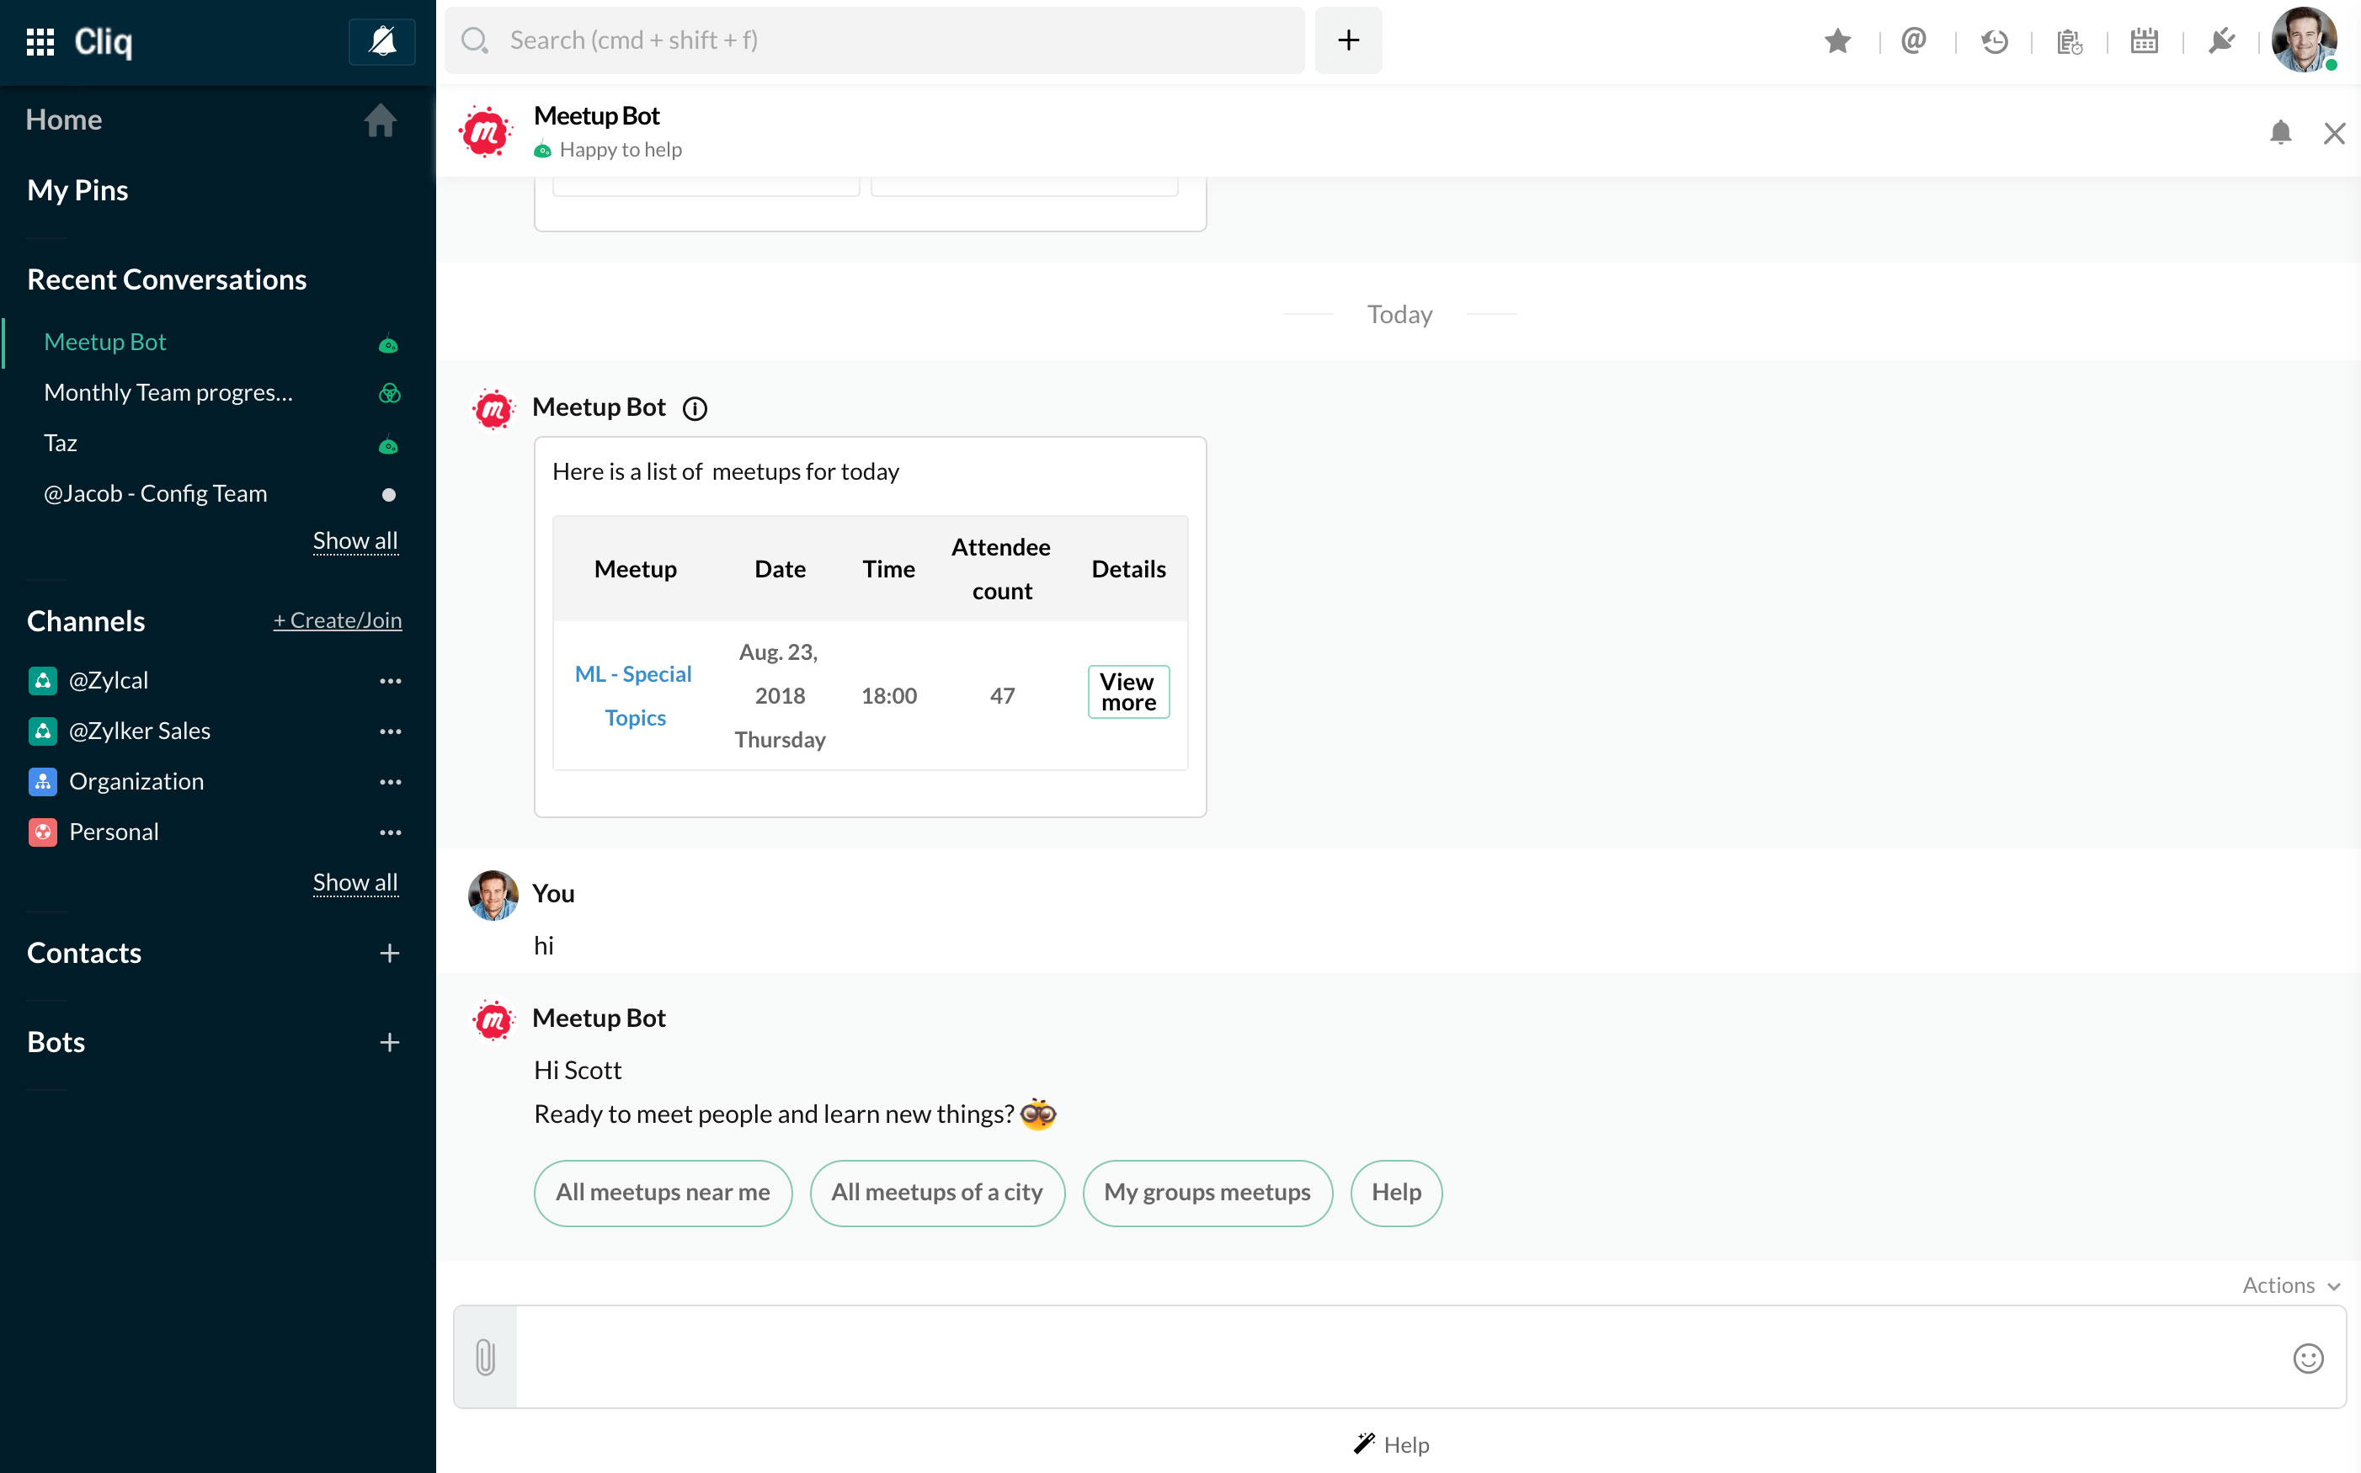Open the reminders clipboard icon
This screenshot has width=2361, height=1473.
(x=2070, y=41)
